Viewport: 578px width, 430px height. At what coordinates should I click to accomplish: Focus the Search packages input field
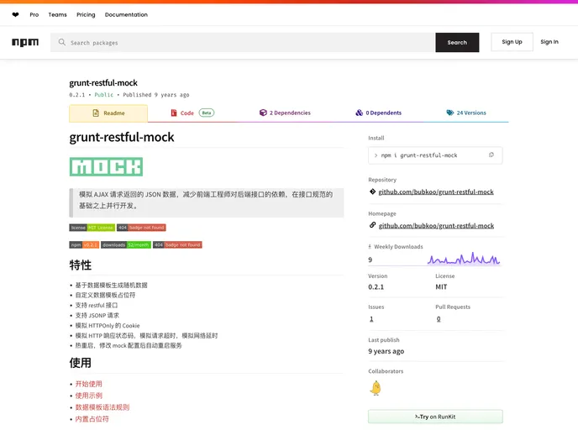pyautogui.click(x=243, y=42)
